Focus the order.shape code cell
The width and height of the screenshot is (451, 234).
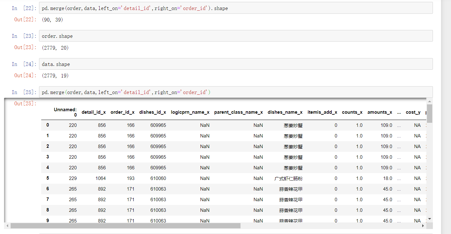pos(236,36)
